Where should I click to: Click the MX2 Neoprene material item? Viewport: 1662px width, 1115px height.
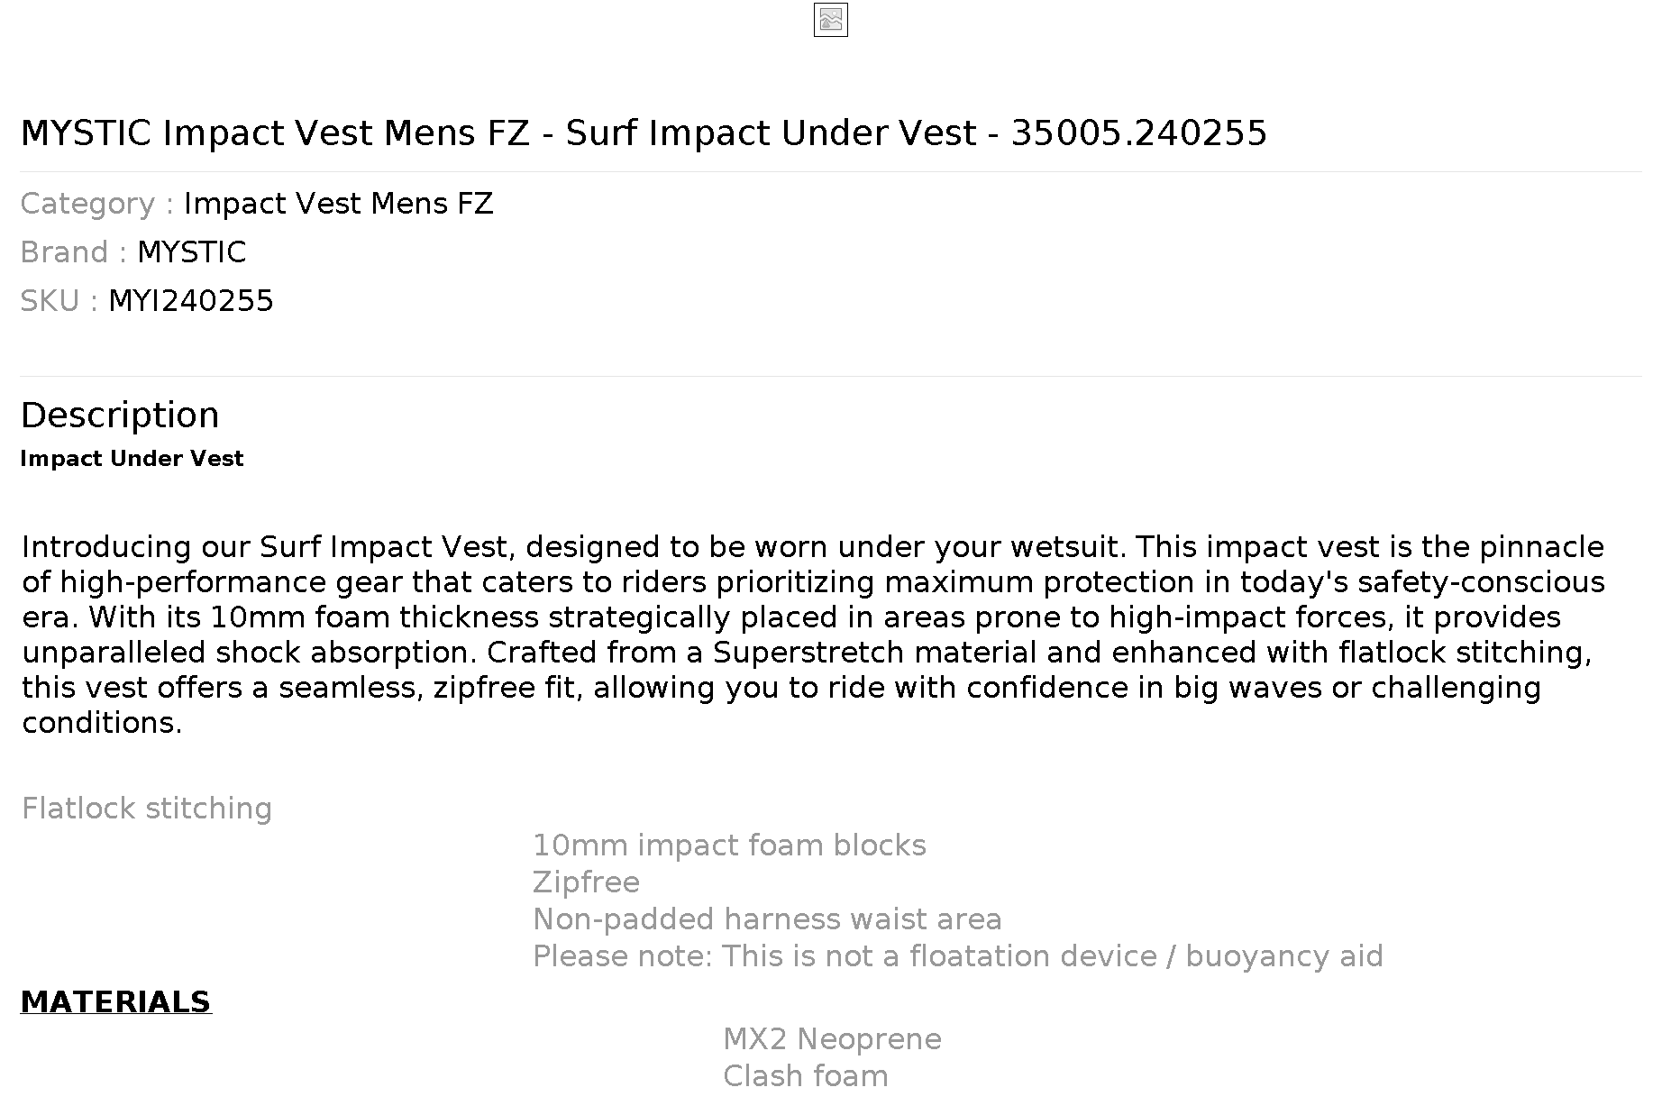(832, 1039)
